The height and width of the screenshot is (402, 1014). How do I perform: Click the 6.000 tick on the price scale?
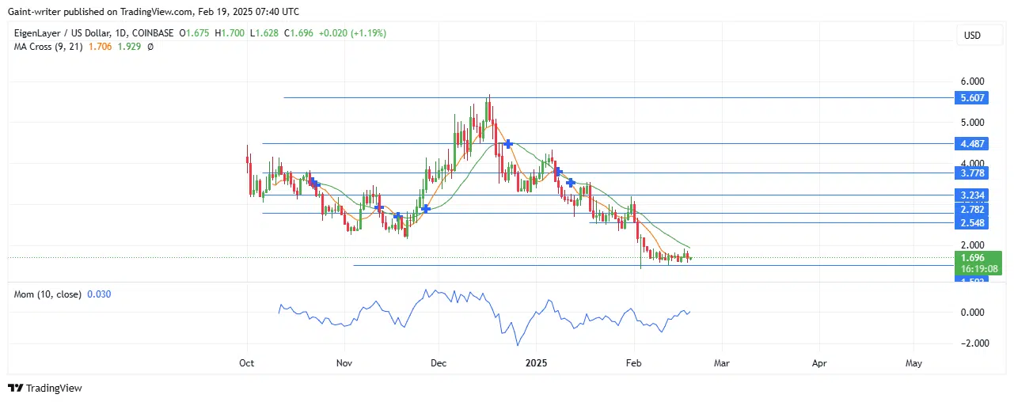pyautogui.click(x=971, y=82)
